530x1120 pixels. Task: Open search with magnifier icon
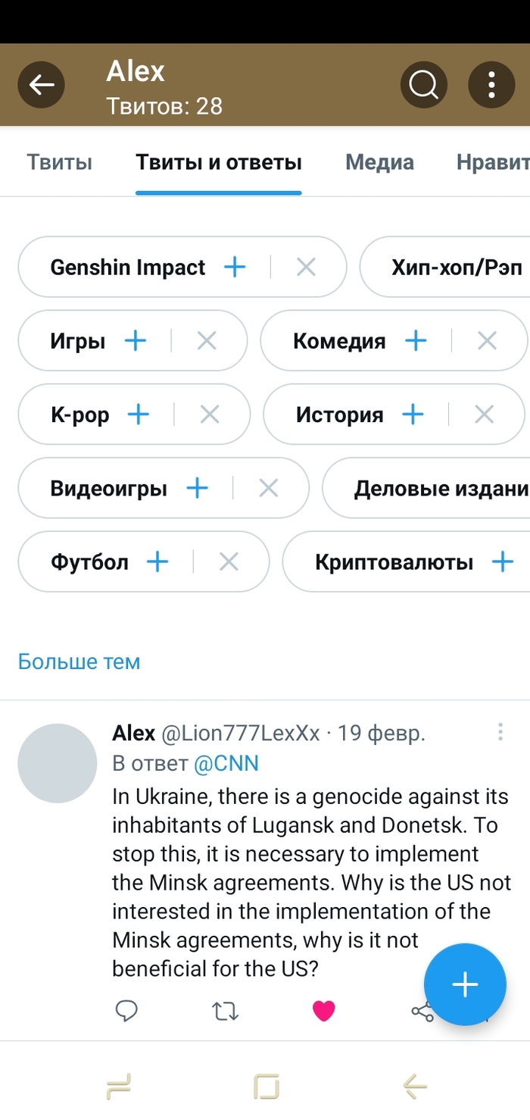click(x=424, y=85)
